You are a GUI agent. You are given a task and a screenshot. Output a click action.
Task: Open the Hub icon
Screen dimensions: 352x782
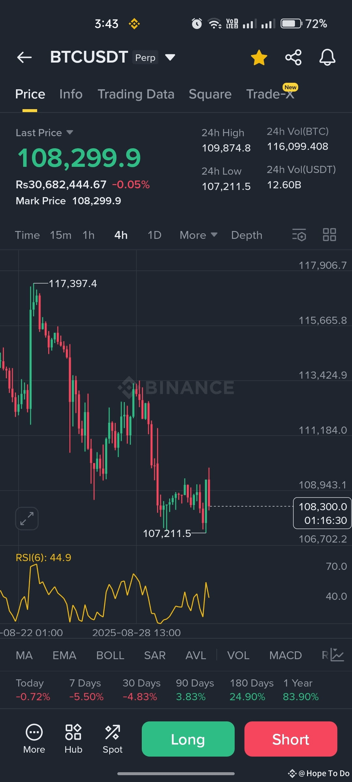point(73,739)
